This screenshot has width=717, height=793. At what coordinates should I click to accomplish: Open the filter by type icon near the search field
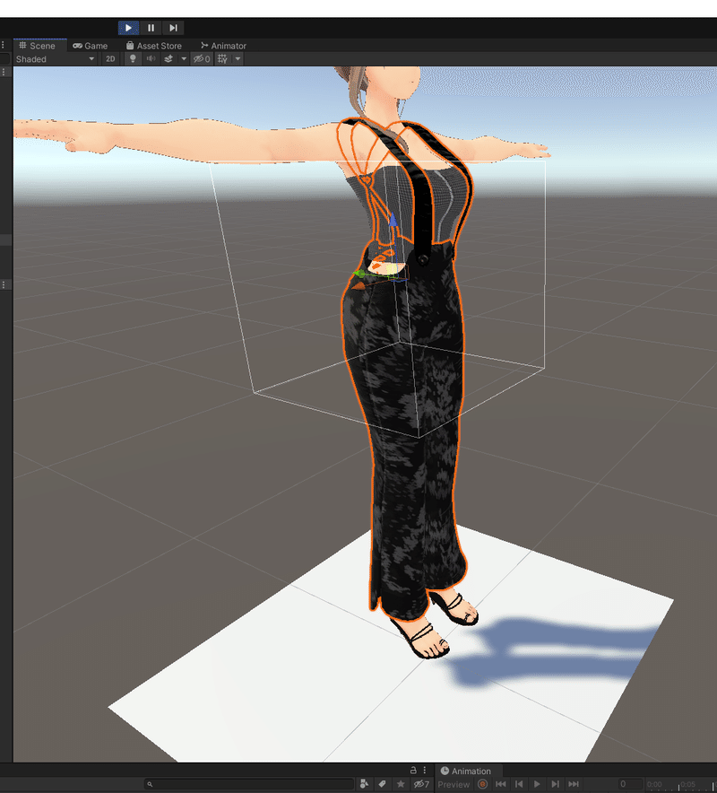363,783
